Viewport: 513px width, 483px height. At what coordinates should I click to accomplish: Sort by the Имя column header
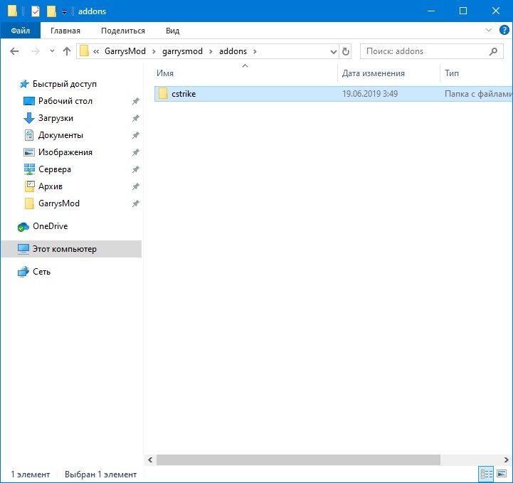[165, 73]
